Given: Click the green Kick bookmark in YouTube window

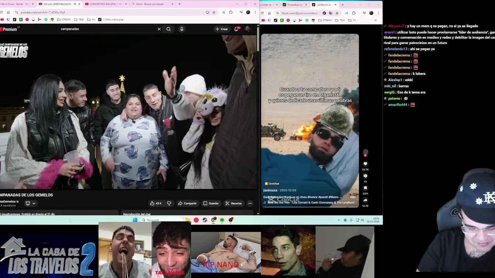Looking at the screenshot, I should pos(20,19).
